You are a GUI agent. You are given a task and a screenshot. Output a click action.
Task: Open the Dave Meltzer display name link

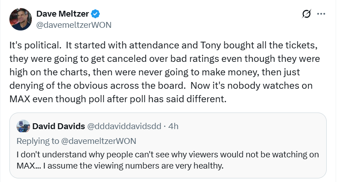point(65,15)
